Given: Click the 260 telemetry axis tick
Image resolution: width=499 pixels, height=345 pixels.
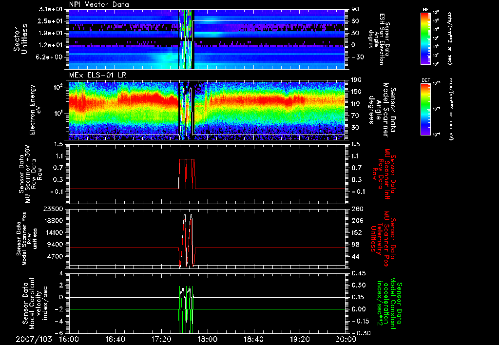Looking at the screenshot, I should [x=356, y=209].
